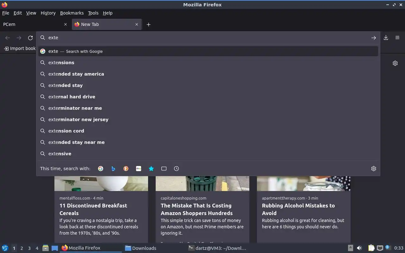Image resolution: width=405 pixels, height=253 pixels.
Task: Click the volume icon in system tray
Action: (x=359, y=248)
